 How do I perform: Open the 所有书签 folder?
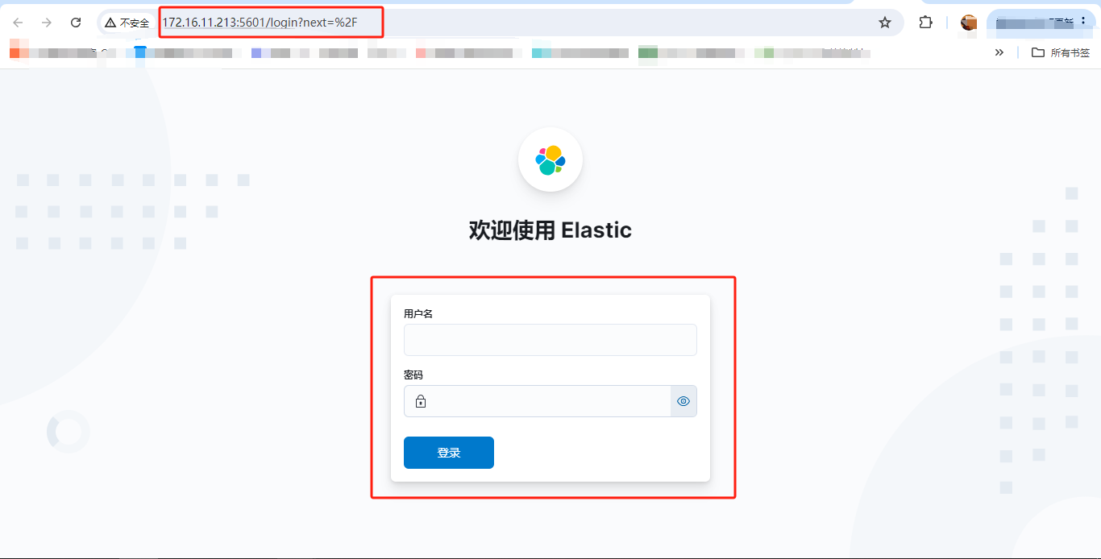(1061, 52)
